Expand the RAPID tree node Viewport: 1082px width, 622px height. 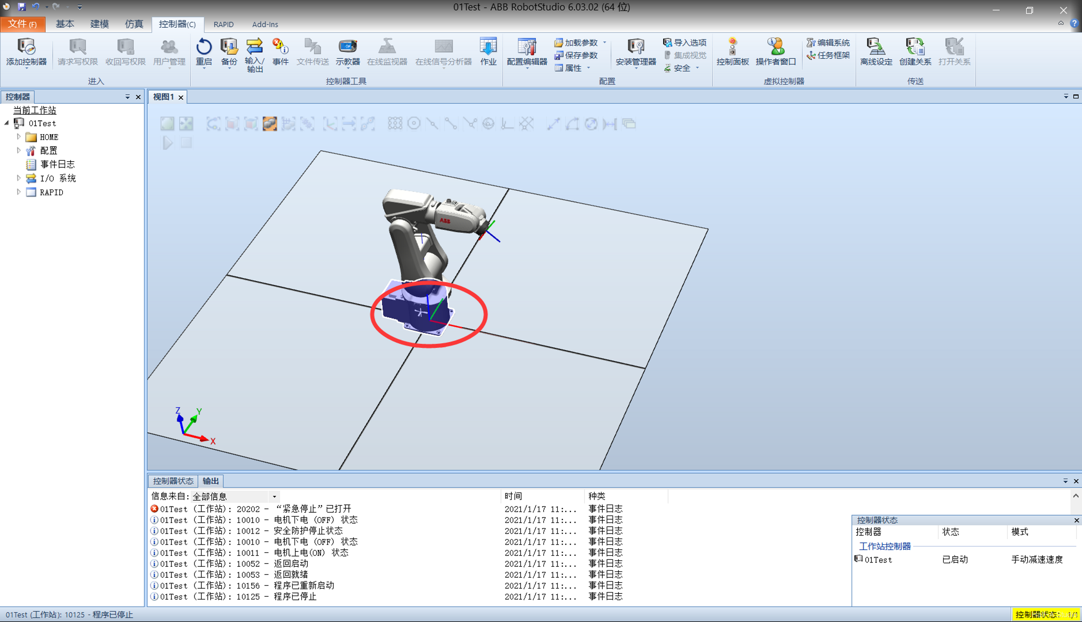[18, 192]
